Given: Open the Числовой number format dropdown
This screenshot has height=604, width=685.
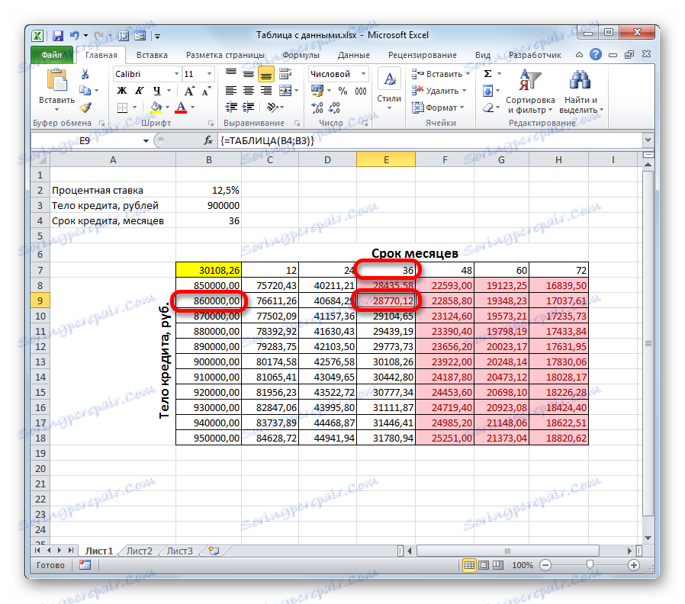Looking at the screenshot, I should click(363, 74).
